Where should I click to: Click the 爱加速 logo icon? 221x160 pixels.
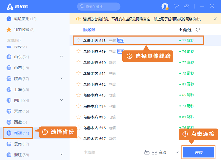[x=10, y=7]
